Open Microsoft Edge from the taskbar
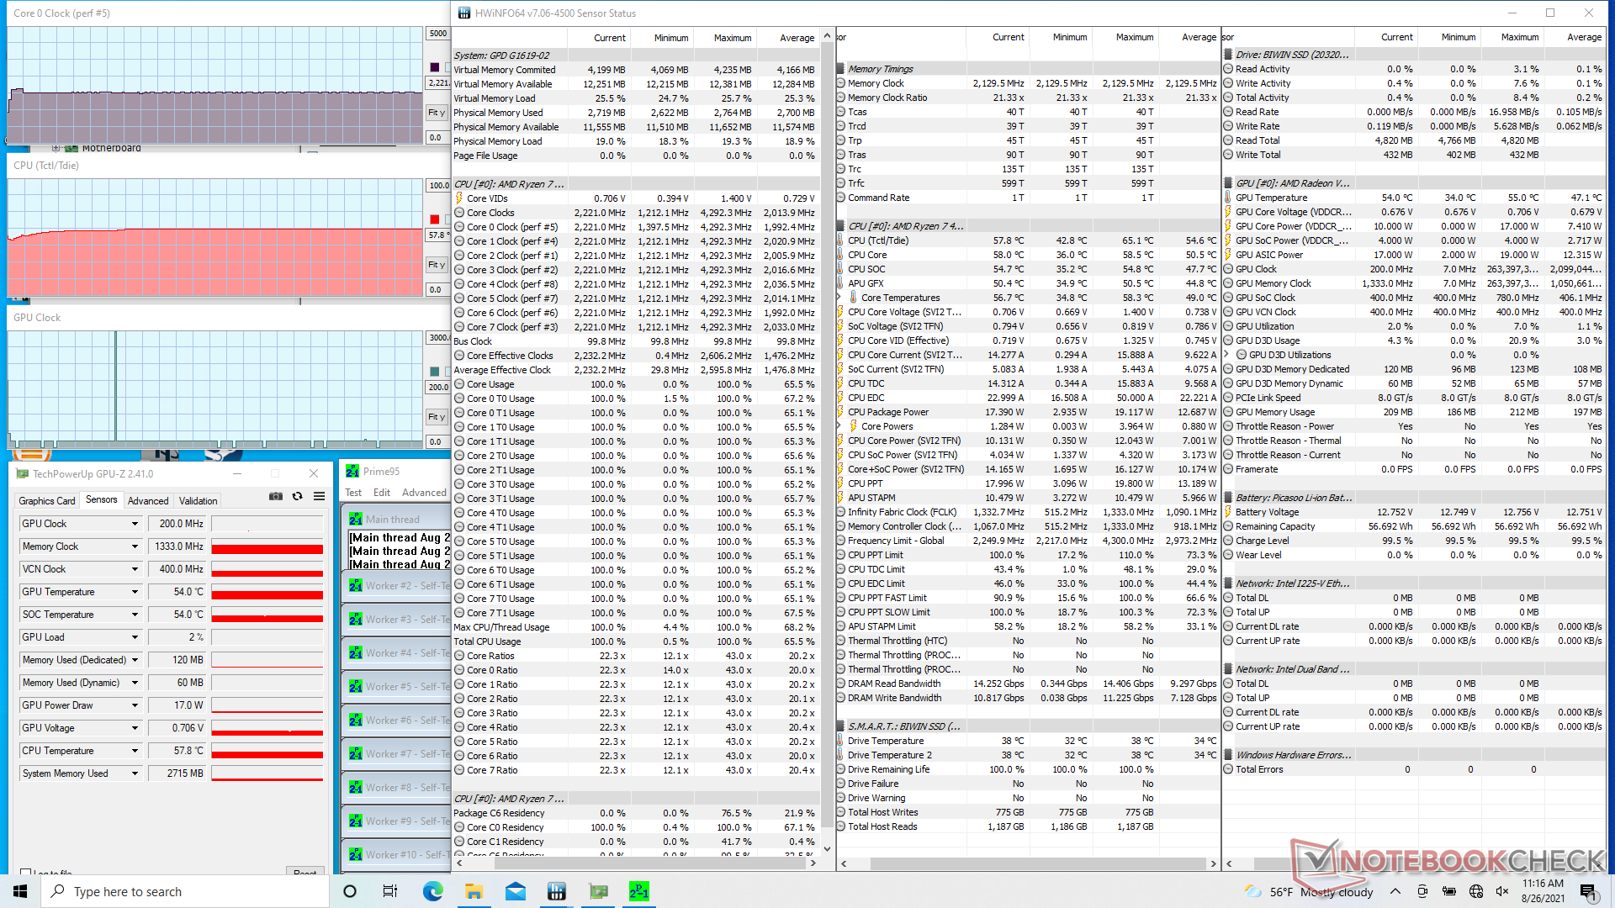Screen dimensions: 1615x908 (x=432, y=891)
